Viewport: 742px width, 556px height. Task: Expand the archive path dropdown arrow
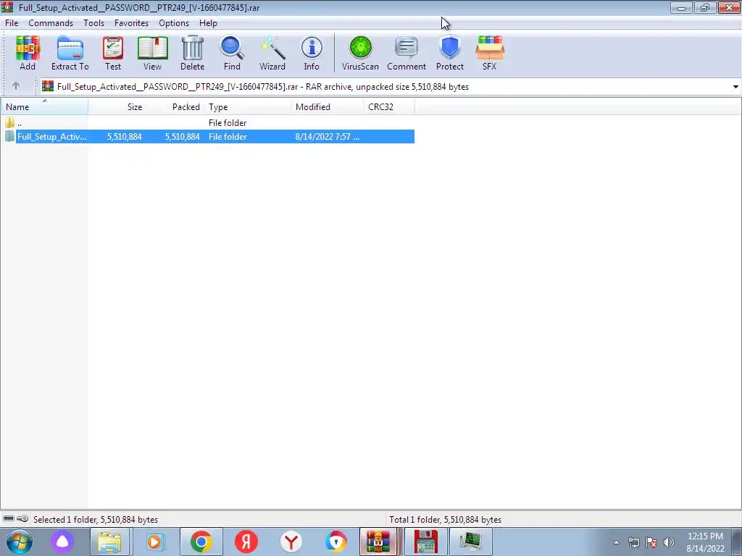(x=735, y=87)
